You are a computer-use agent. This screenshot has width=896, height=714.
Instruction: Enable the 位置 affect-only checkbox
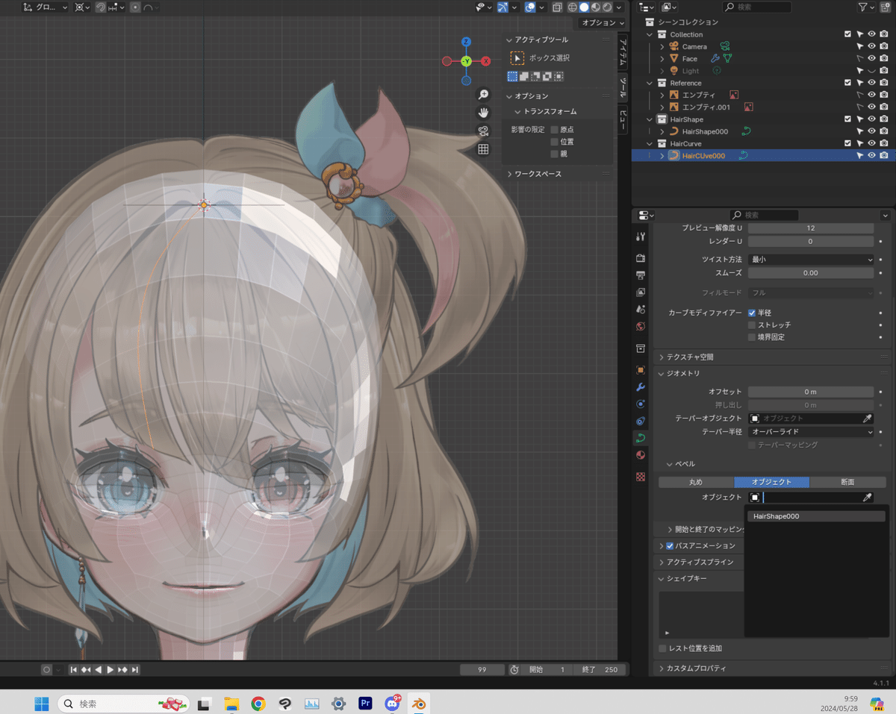click(x=554, y=142)
